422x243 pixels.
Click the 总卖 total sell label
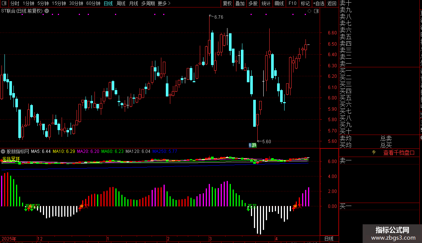pos(386,138)
